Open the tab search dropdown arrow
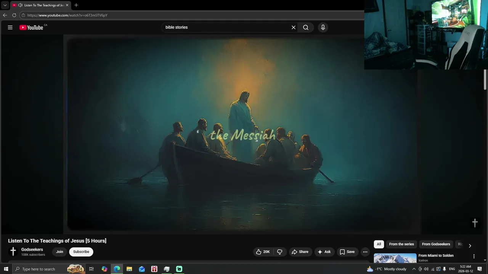 pos(5,5)
